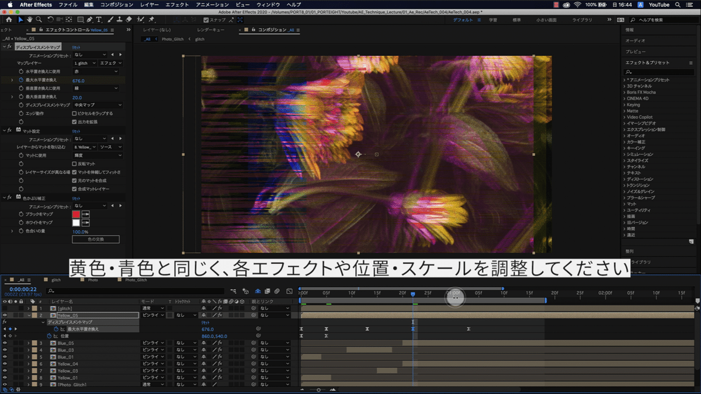
Task: Enable the ピクセルをラップする checkbox
Action: pyautogui.click(x=74, y=113)
